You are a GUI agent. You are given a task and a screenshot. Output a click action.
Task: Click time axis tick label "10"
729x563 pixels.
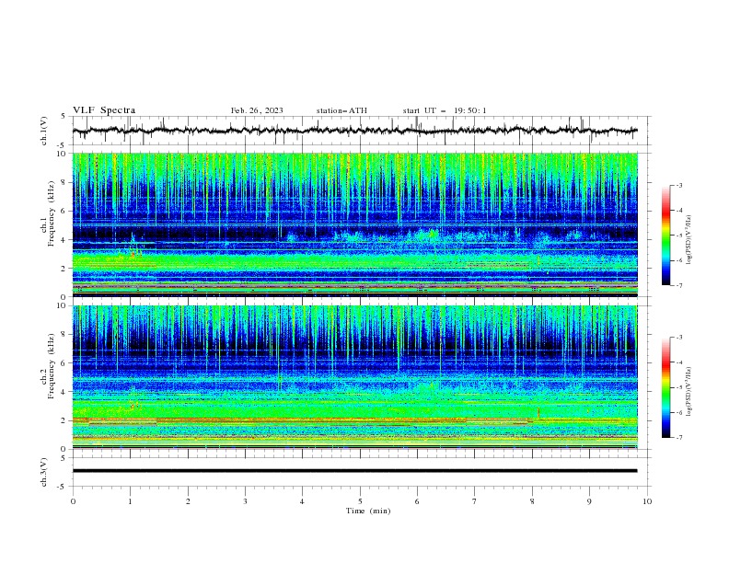[647, 501]
